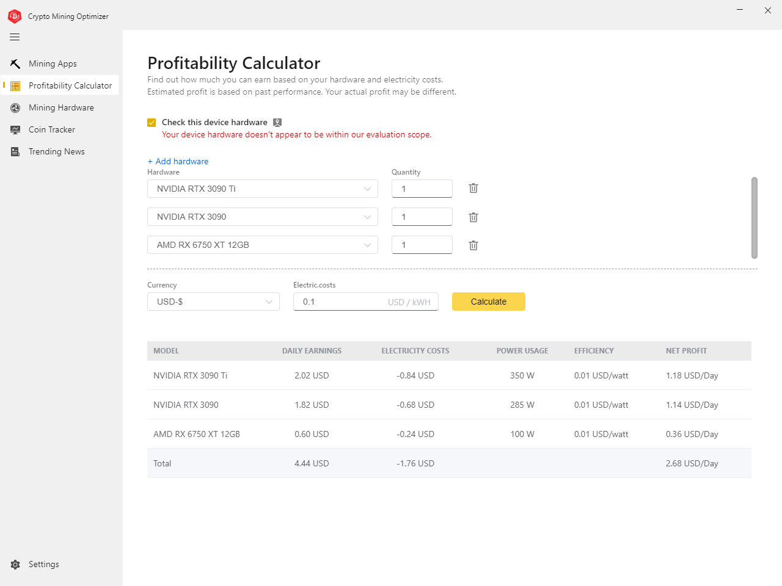Go to Profitability Calculator page
This screenshot has width=782, height=586.
tap(70, 86)
